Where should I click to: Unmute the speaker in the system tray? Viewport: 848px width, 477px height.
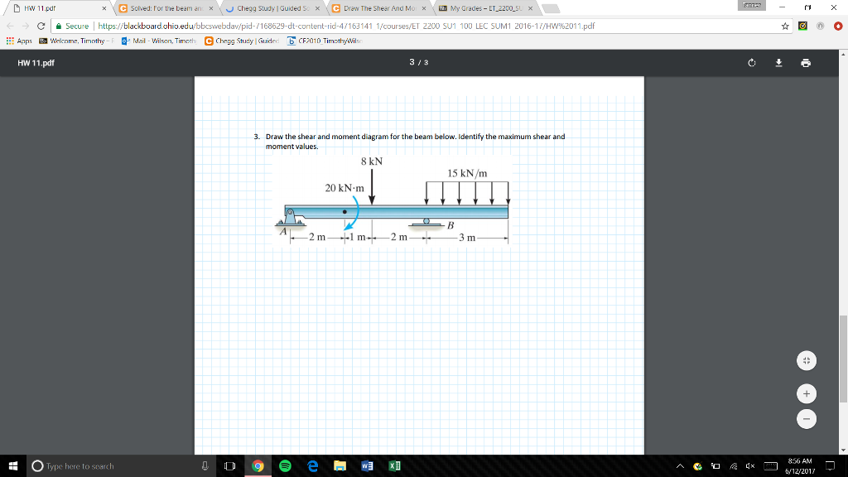pos(749,465)
